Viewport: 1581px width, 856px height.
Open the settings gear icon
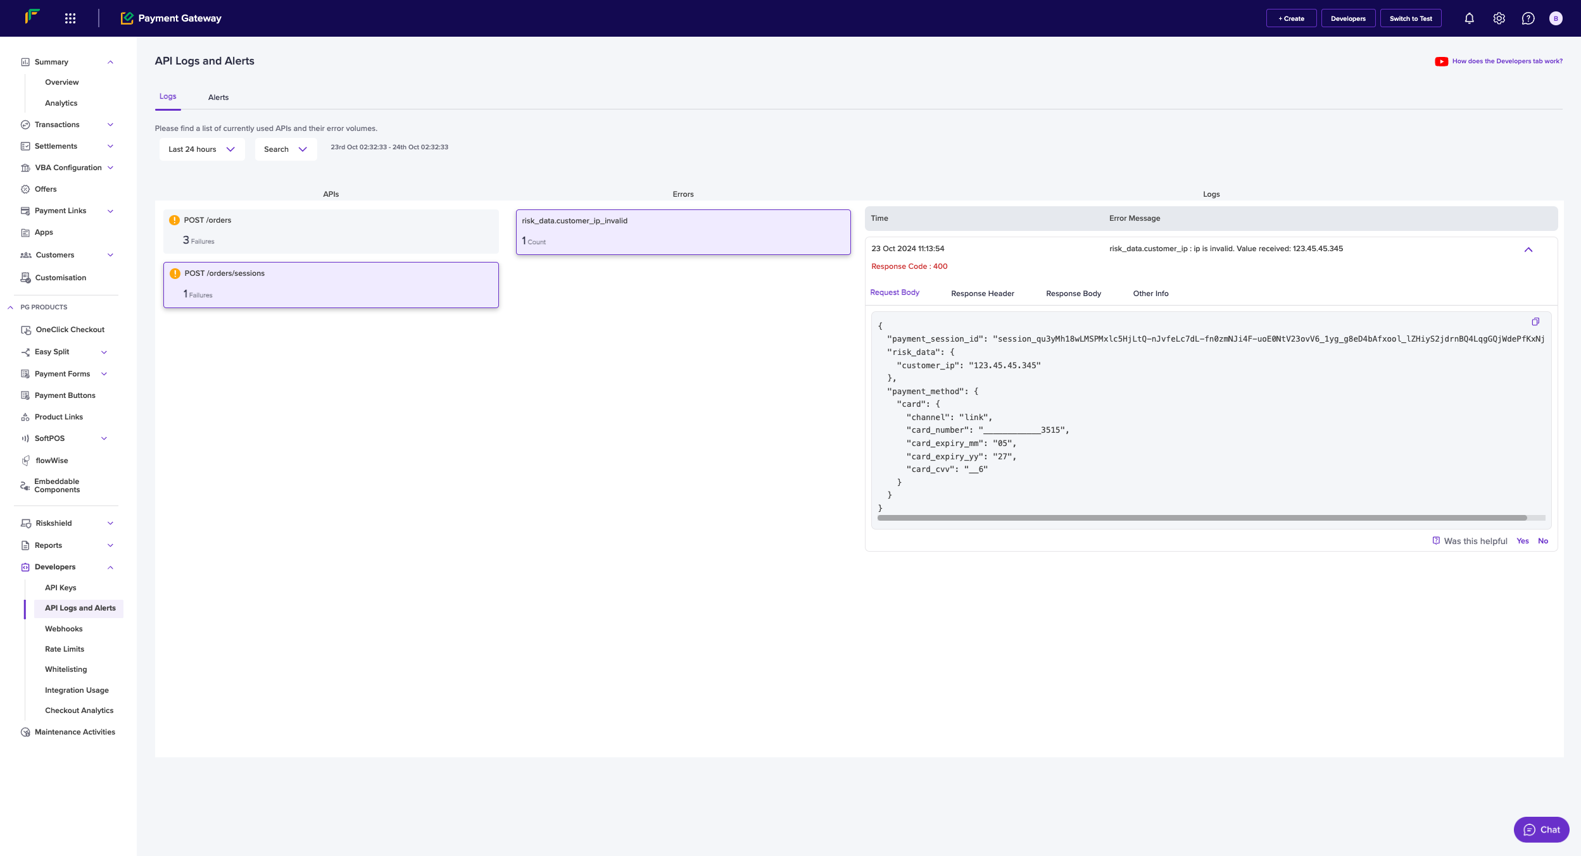pos(1499,18)
